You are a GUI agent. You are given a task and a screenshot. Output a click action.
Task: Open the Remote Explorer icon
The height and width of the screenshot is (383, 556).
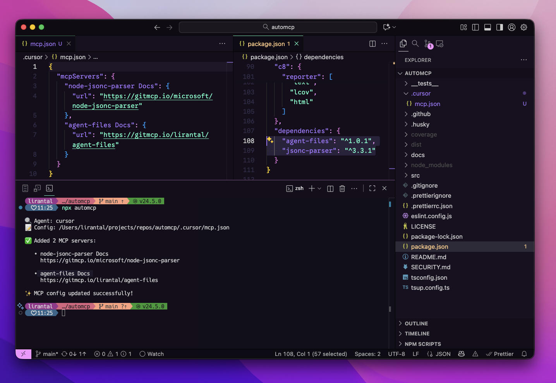coord(440,44)
